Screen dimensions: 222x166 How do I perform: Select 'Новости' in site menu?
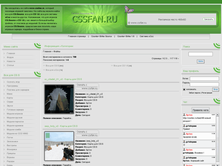point(11,61)
